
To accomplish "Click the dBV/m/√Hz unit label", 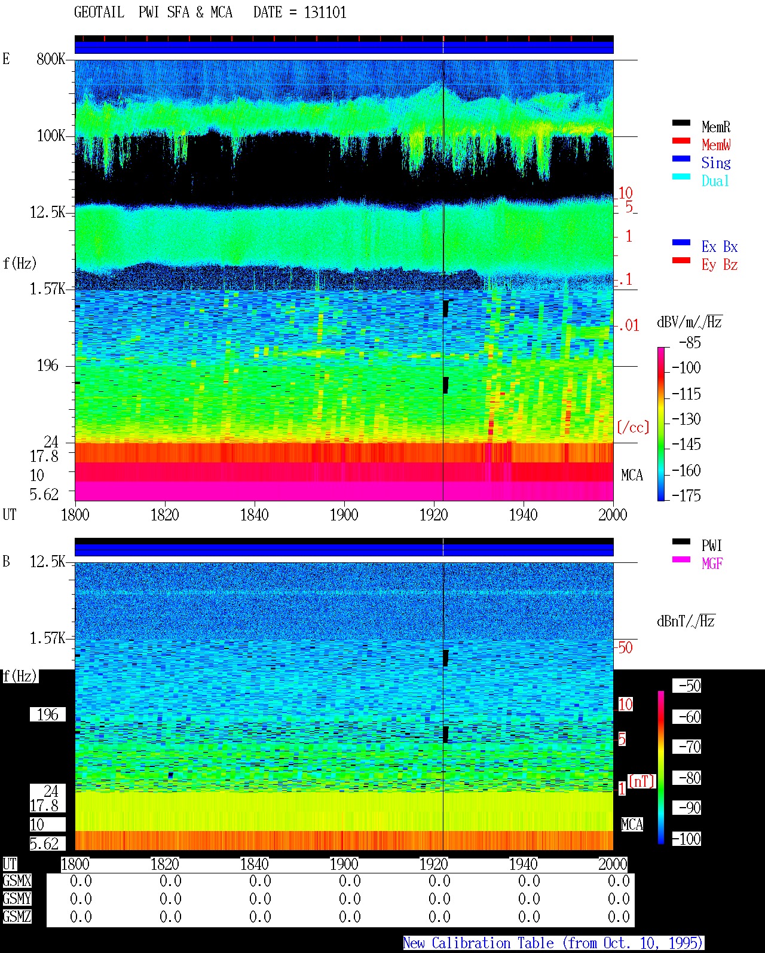I will 689,322.
